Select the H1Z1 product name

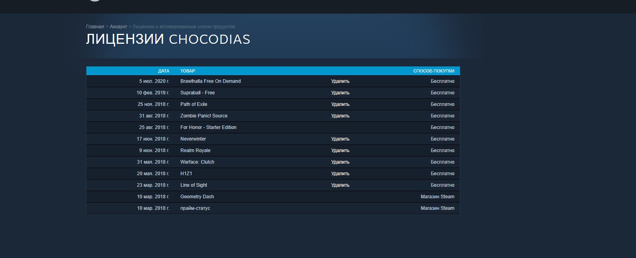(x=186, y=174)
